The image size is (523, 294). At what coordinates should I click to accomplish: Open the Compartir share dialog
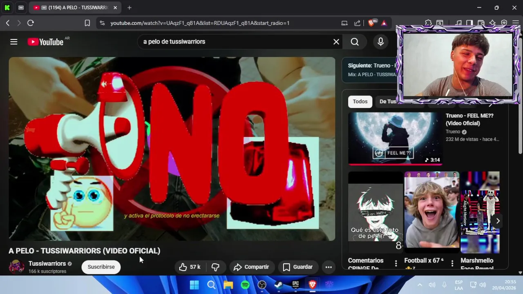(x=251, y=267)
